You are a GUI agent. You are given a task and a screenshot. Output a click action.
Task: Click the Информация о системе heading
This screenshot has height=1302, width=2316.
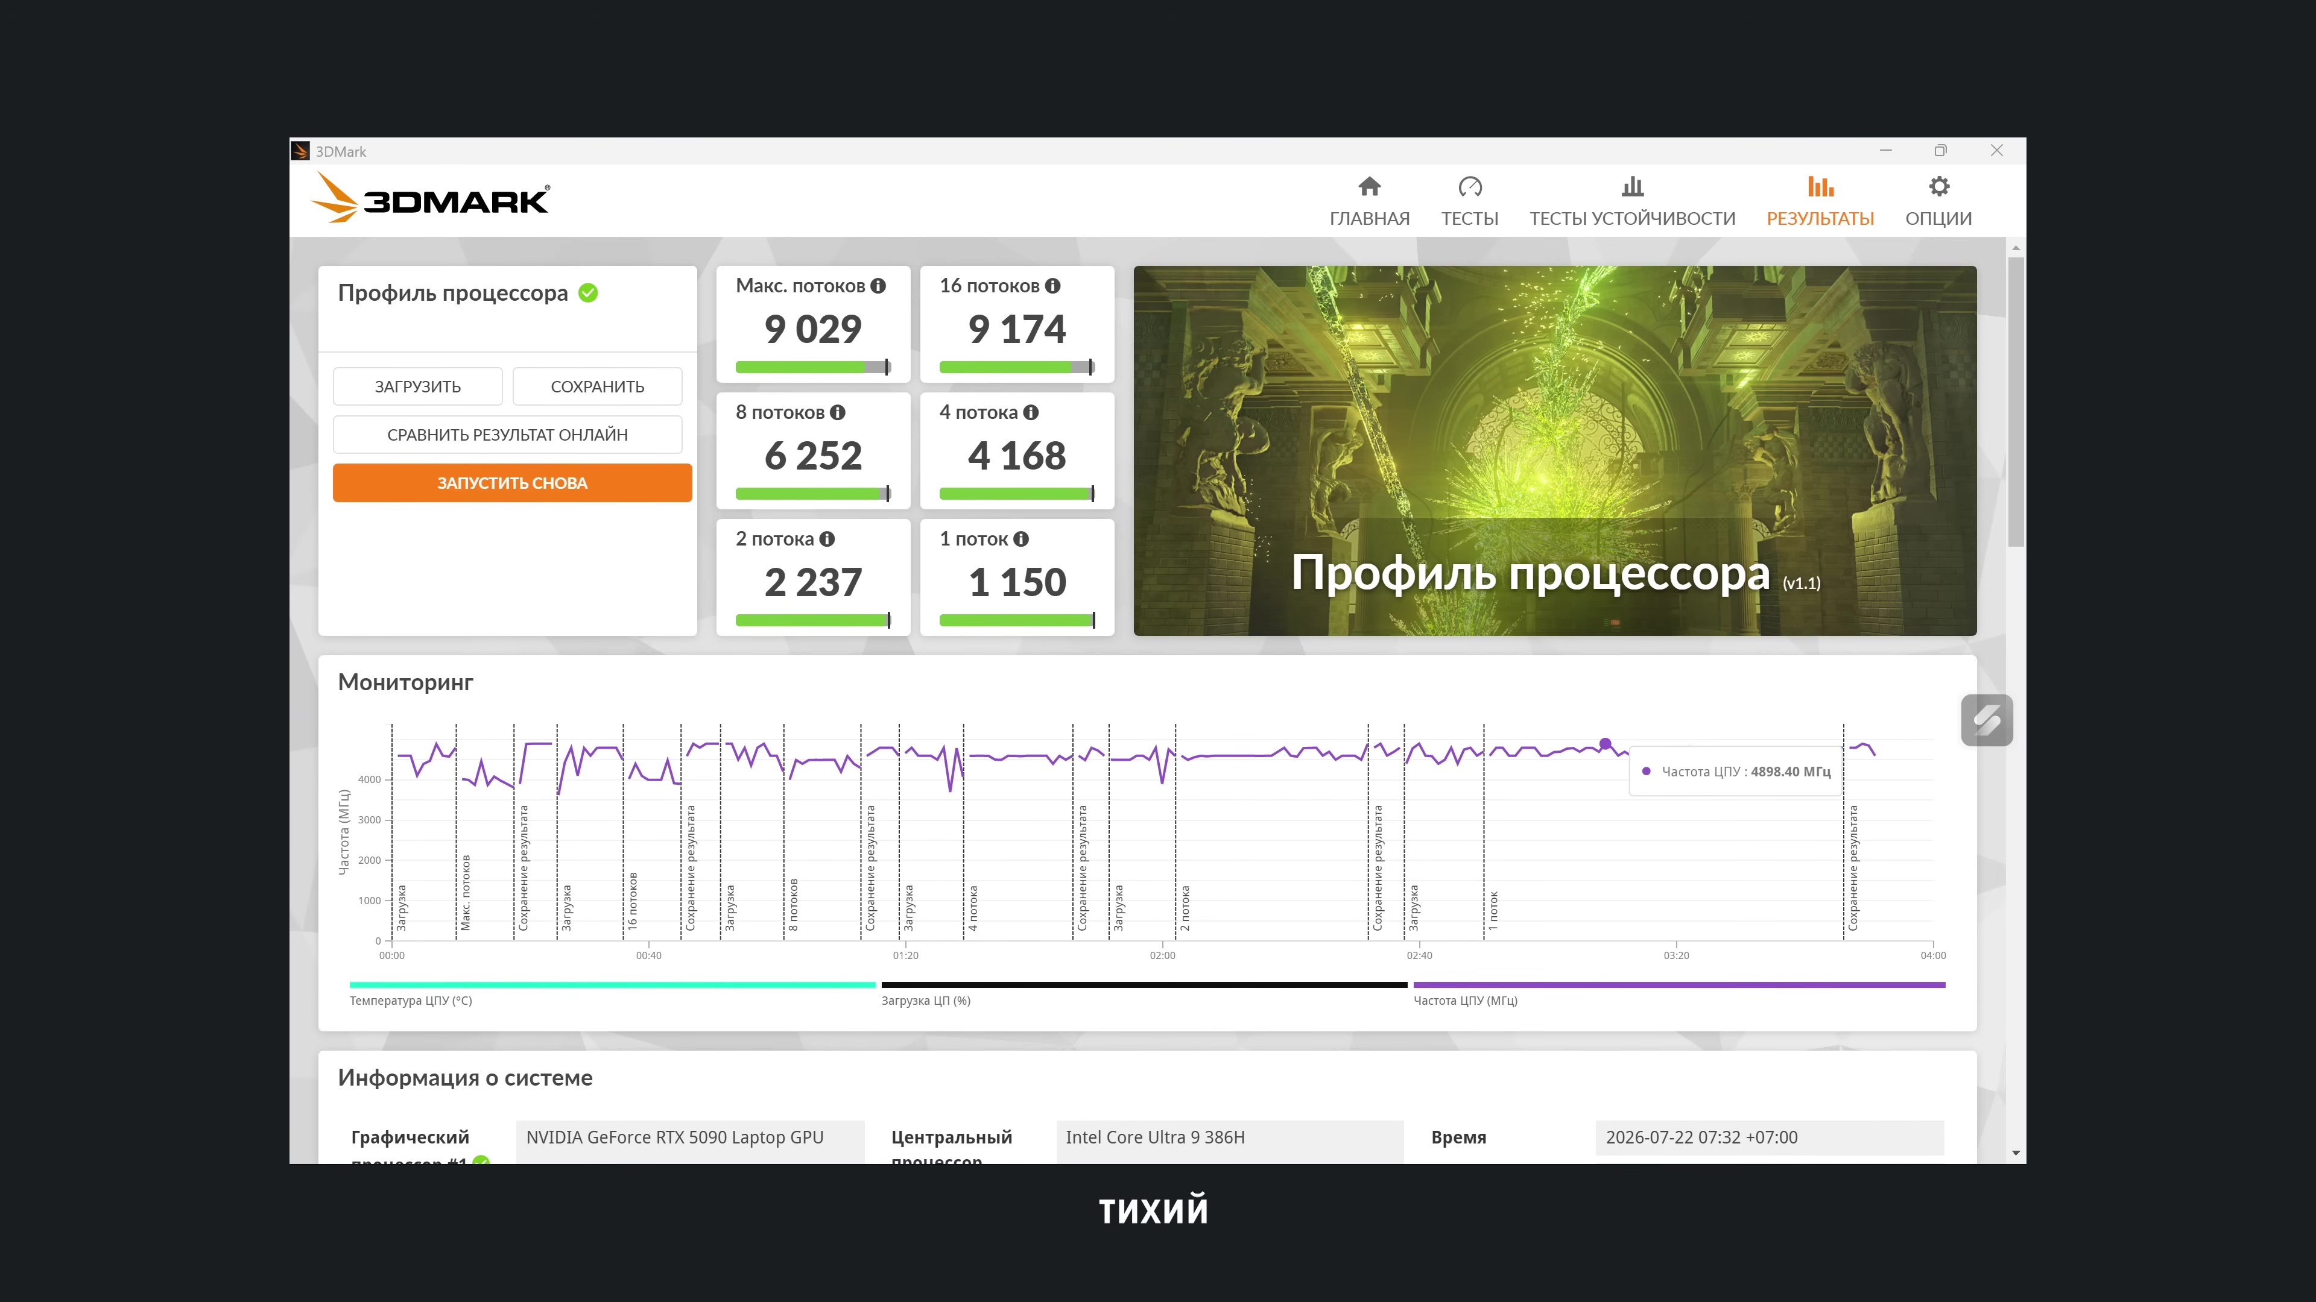pos(466,1077)
